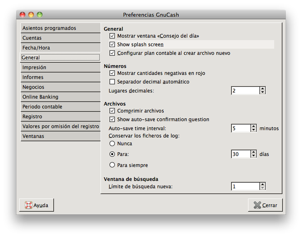Select the Para siempre radio option
The height and width of the screenshot is (237, 302).
pyautogui.click(x=112, y=165)
